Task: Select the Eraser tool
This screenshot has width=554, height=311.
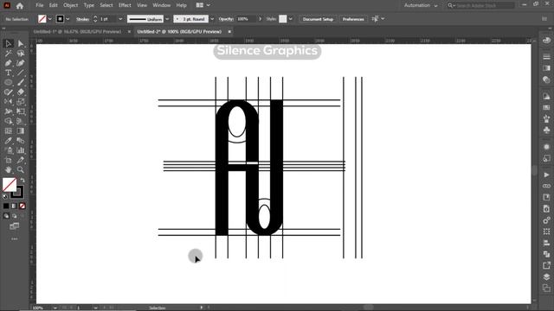Action: (21, 92)
